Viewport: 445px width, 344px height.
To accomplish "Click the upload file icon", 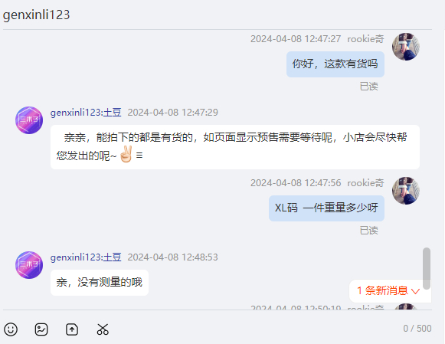I will pos(72,329).
